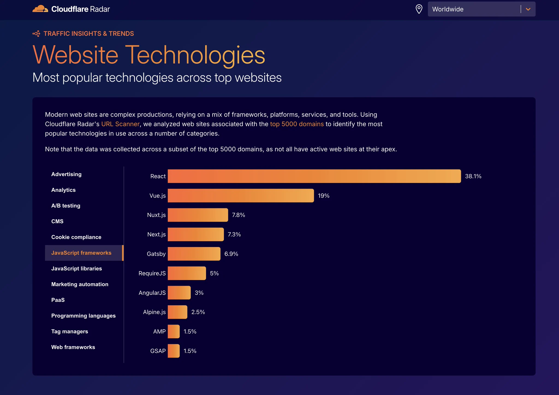Open the URL Scanner link
The width and height of the screenshot is (559, 395).
120,124
